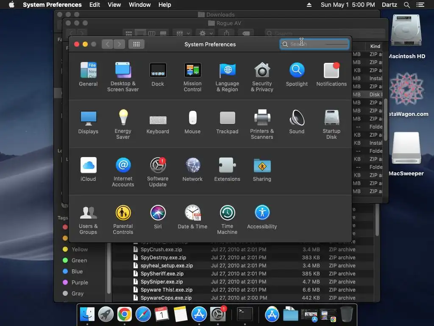
Task: Open General preferences
Action: point(88,74)
